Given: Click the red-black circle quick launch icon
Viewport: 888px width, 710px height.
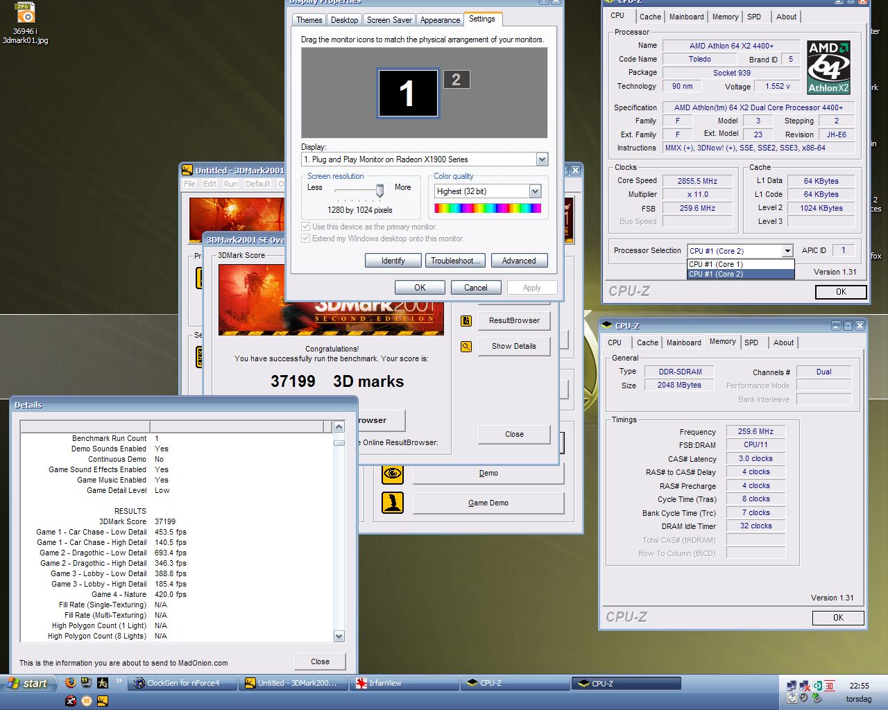Looking at the screenshot, I should pyautogui.click(x=70, y=700).
